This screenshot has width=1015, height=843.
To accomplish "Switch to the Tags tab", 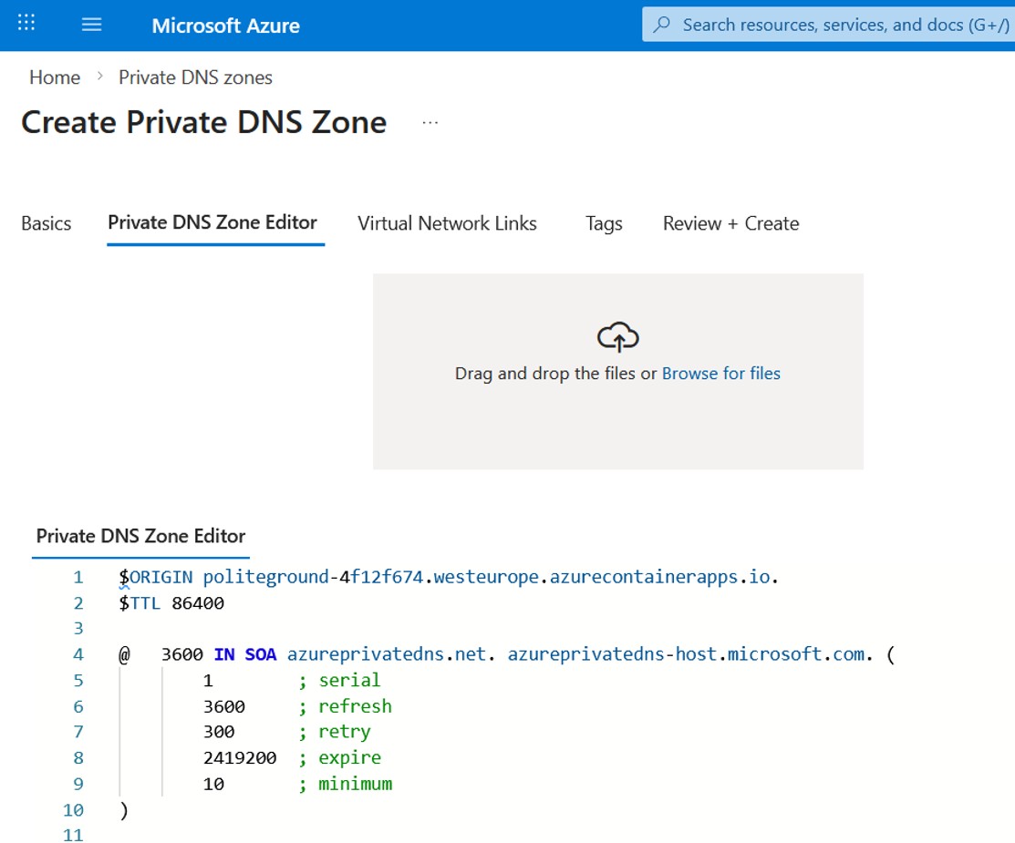I will coord(604,223).
